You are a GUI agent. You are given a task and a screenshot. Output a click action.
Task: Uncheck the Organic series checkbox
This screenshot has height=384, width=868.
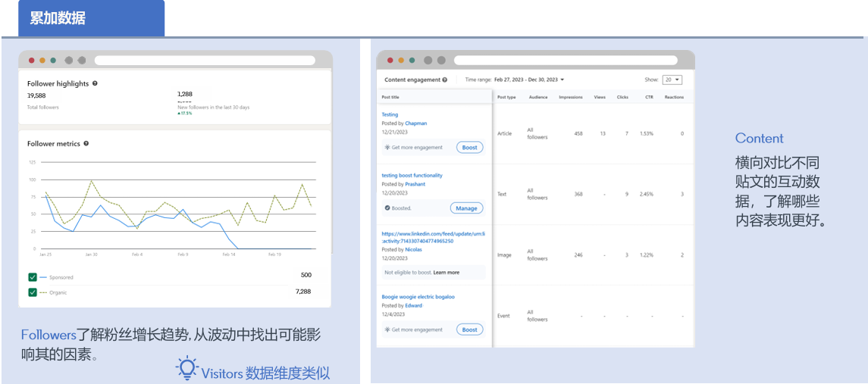[33, 292]
